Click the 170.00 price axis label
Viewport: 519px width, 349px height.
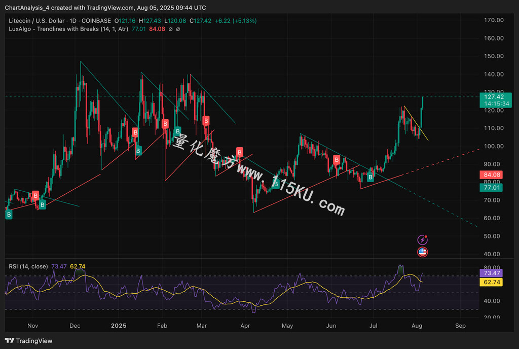click(494, 20)
